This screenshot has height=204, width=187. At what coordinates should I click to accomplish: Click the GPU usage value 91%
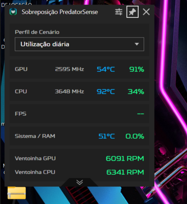click(137, 69)
